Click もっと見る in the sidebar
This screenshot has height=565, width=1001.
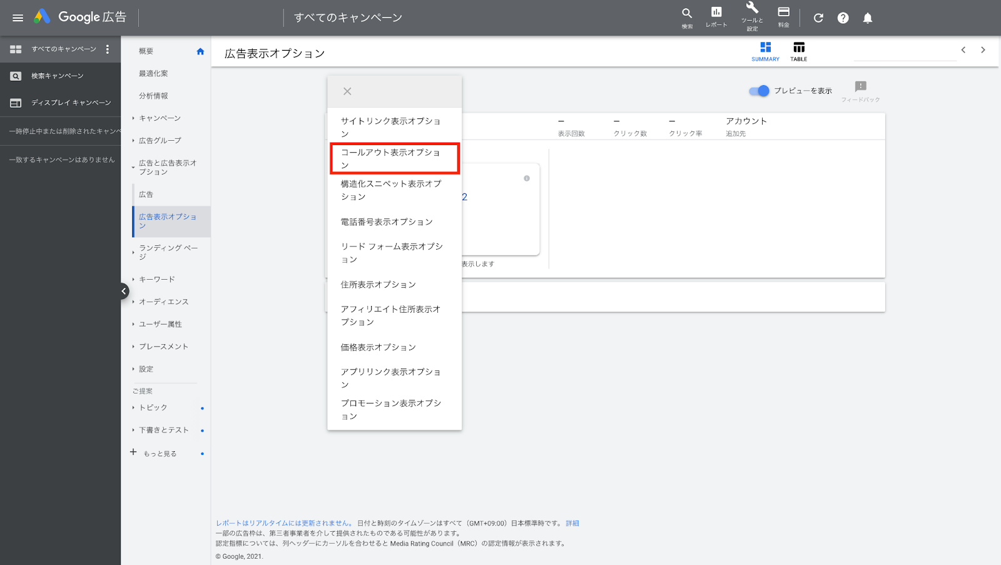[160, 454]
